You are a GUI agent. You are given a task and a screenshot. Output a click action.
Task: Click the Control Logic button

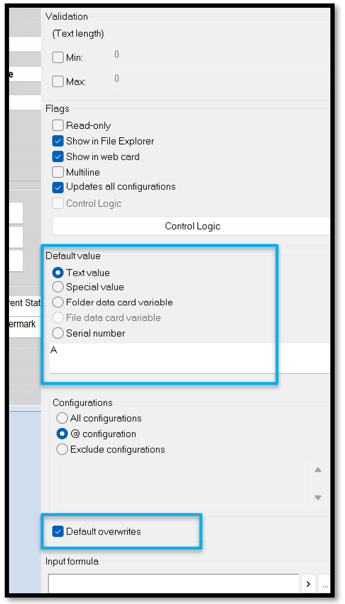click(x=192, y=226)
